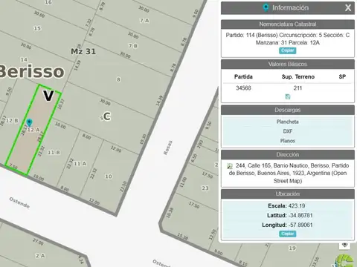Download the DXF file
The image size is (357, 267).
coord(288,131)
